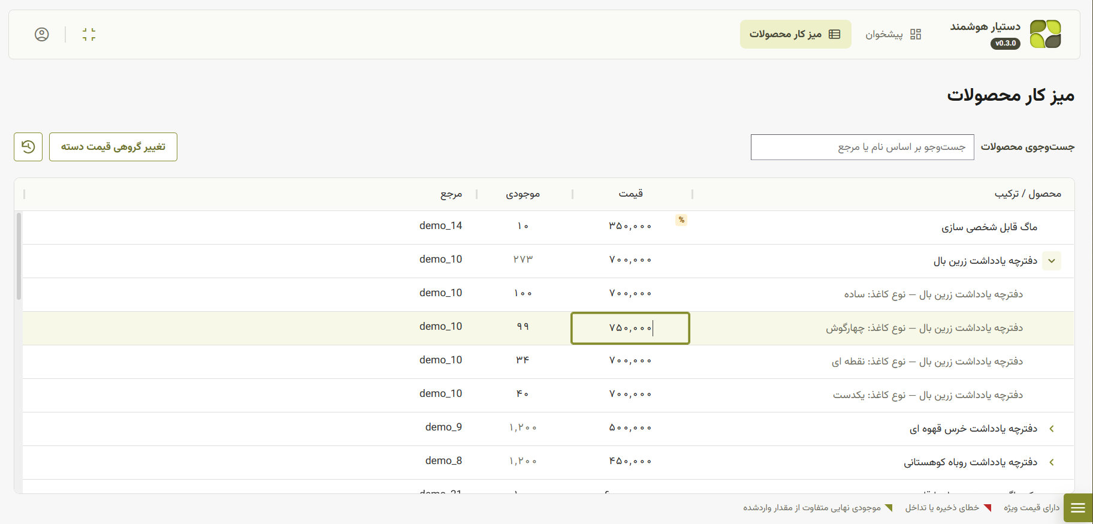This screenshot has width=1093, height=524.
Task: Click stock value ۳۴ in the نقطه ای row
Action: tap(523, 360)
